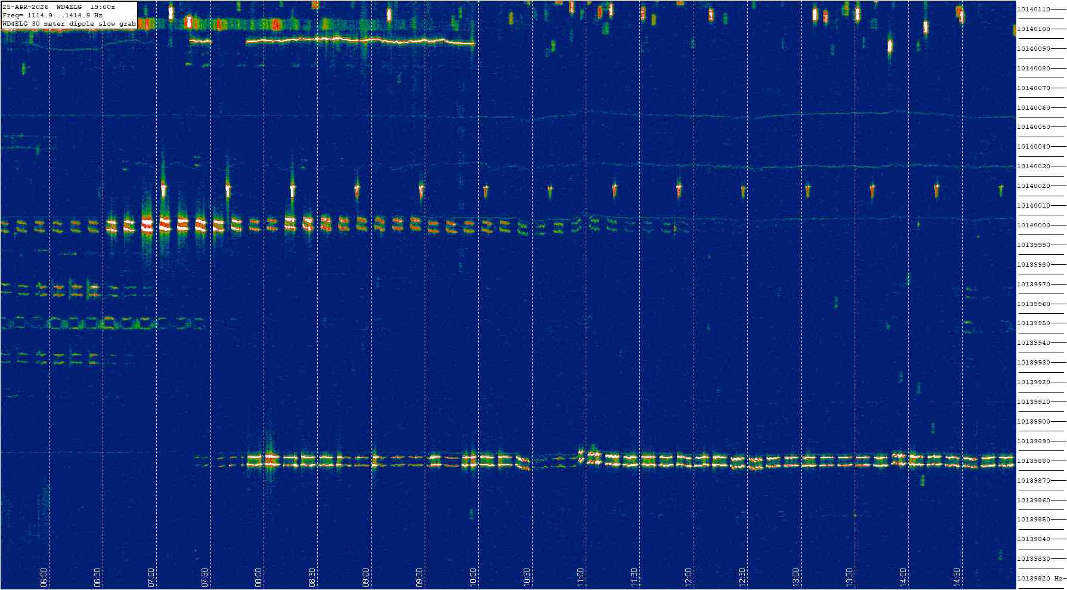
Task: Click the 07:00 time marker
Action: pos(151,577)
